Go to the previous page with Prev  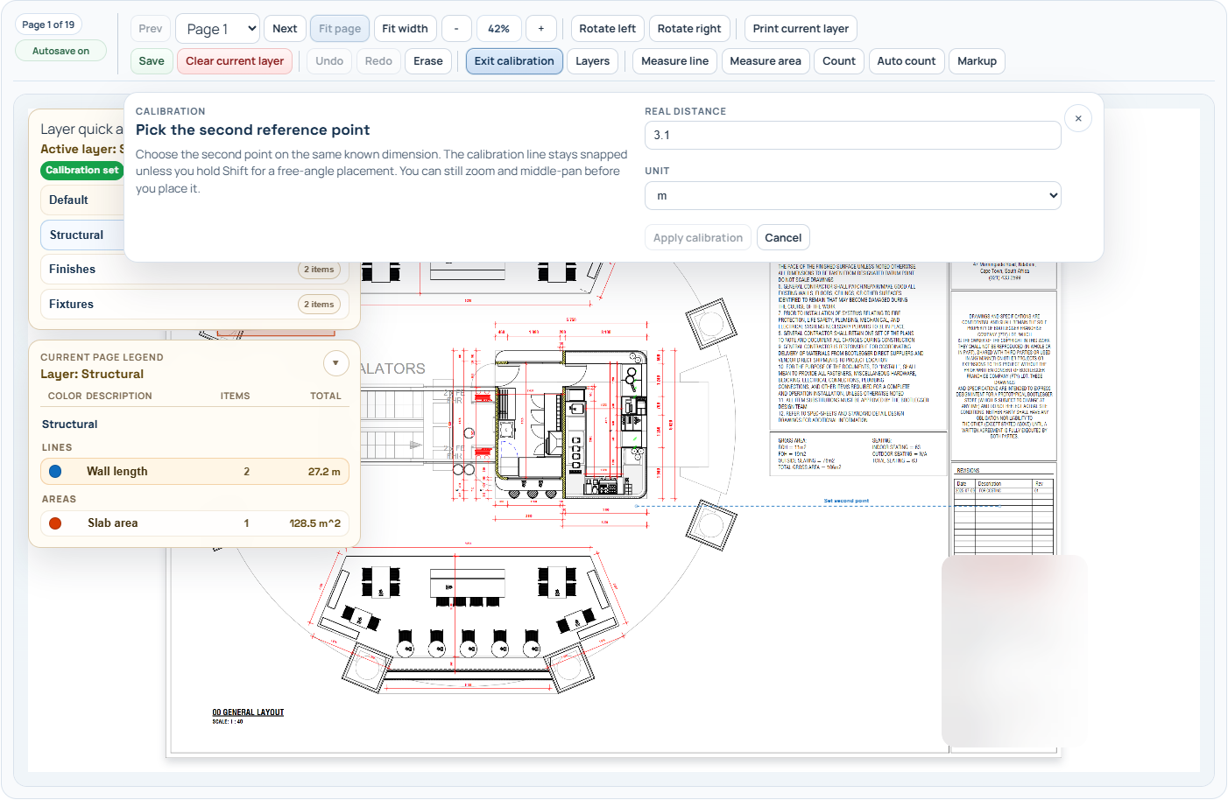(x=151, y=29)
